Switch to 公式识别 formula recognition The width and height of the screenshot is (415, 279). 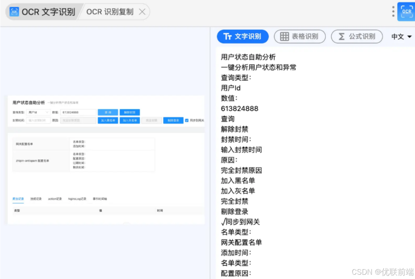pos(357,37)
